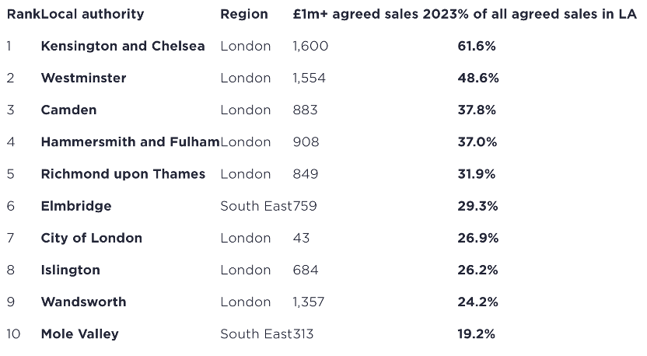This screenshot has height=356, width=647.
Task: Click the 61.6% percentage value
Action: click(477, 46)
